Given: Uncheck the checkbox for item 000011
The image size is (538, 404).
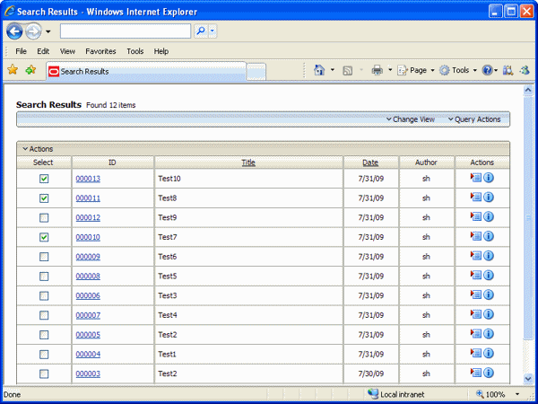Looking at the screenshot, I should point(44,198).
